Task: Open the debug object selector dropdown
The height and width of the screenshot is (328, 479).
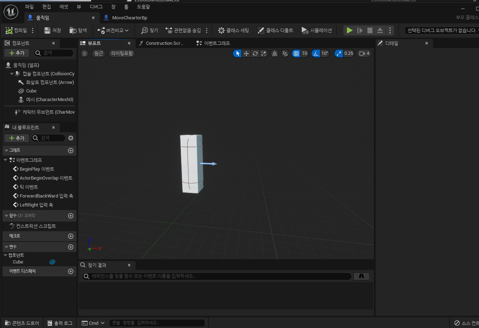Action: (x=442, y=30)
